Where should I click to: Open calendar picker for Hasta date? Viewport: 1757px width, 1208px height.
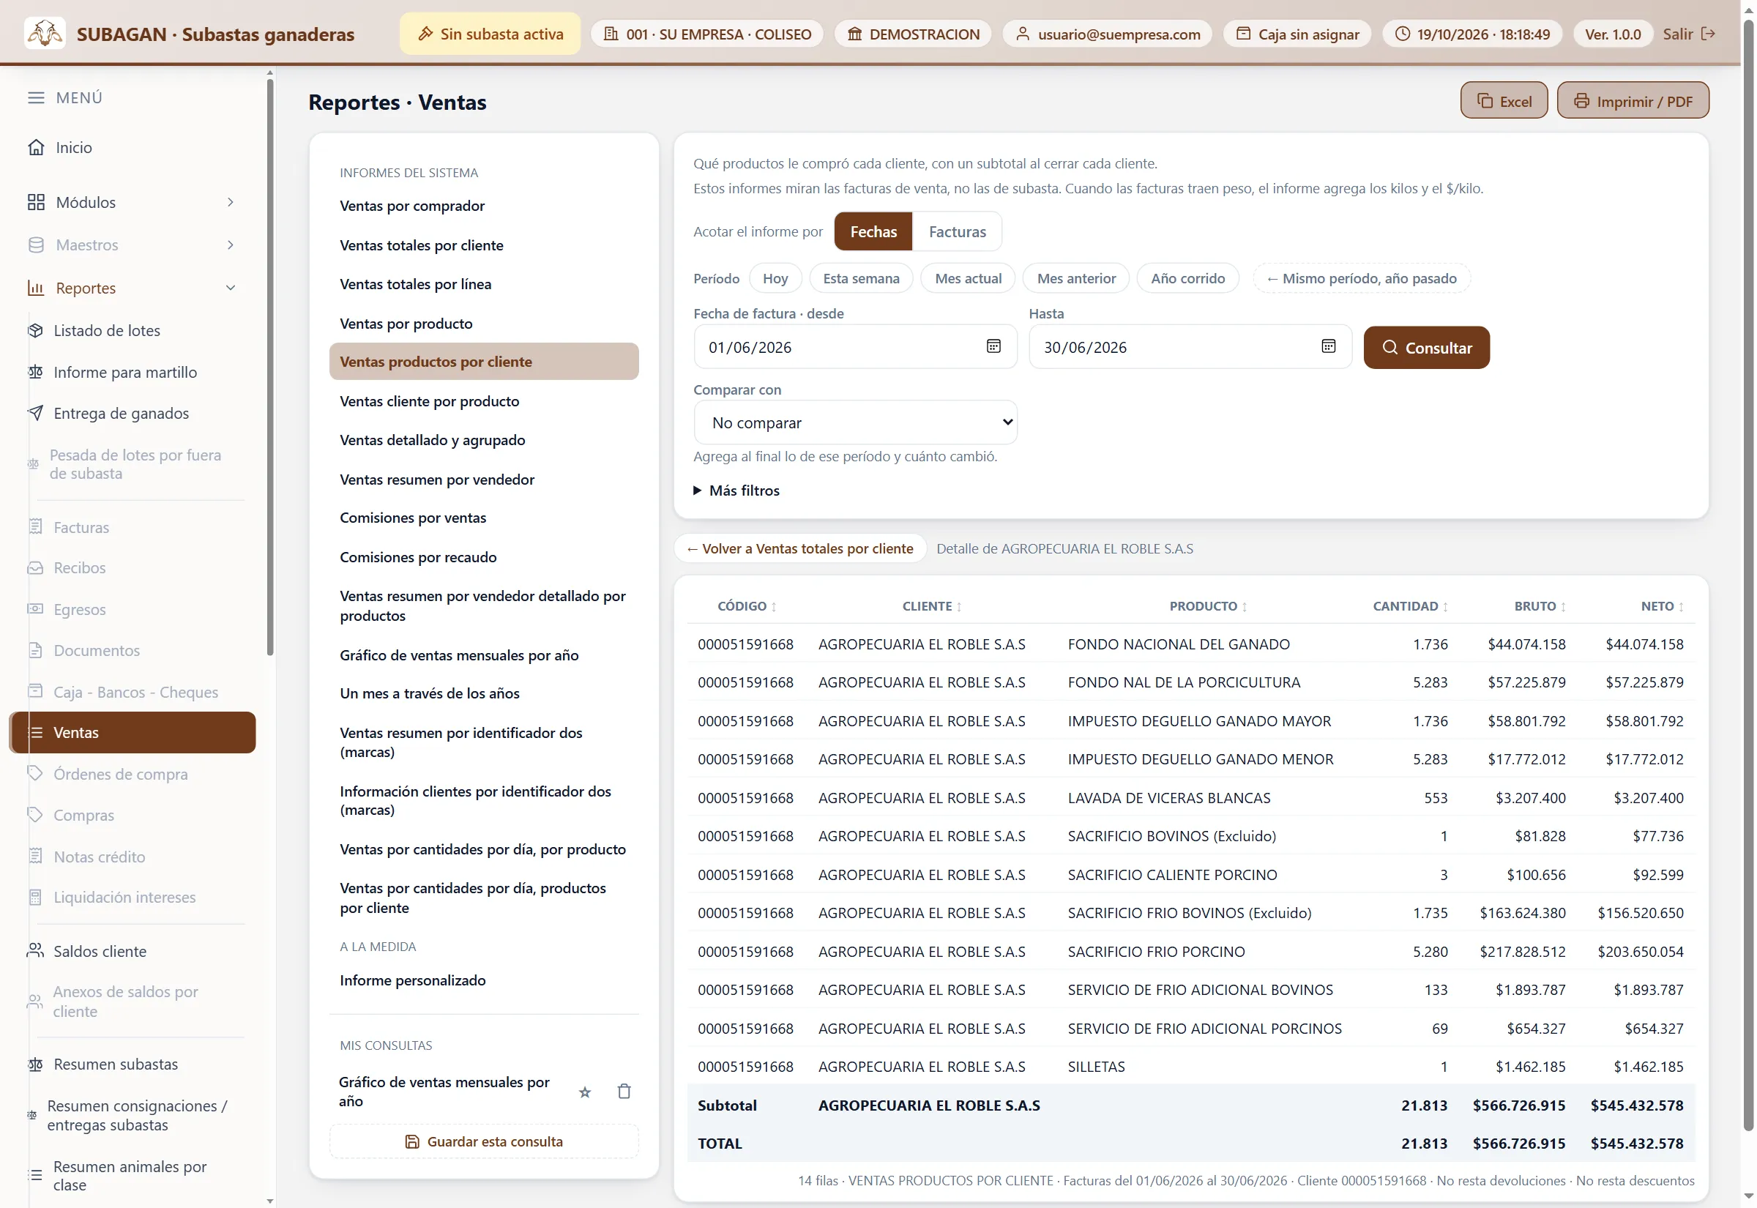(x=1328, y=346)
